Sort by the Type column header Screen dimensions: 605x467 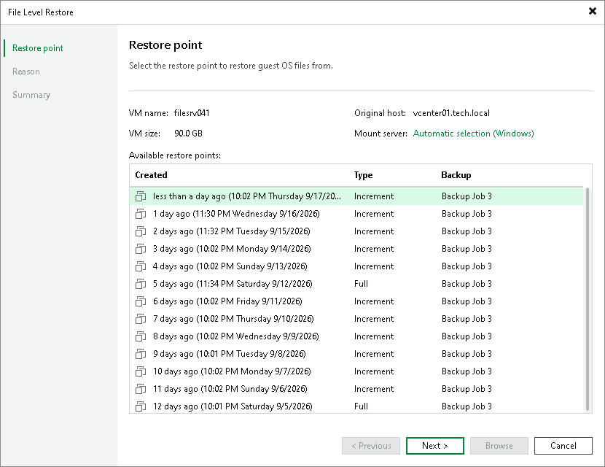tap(363, 175)
